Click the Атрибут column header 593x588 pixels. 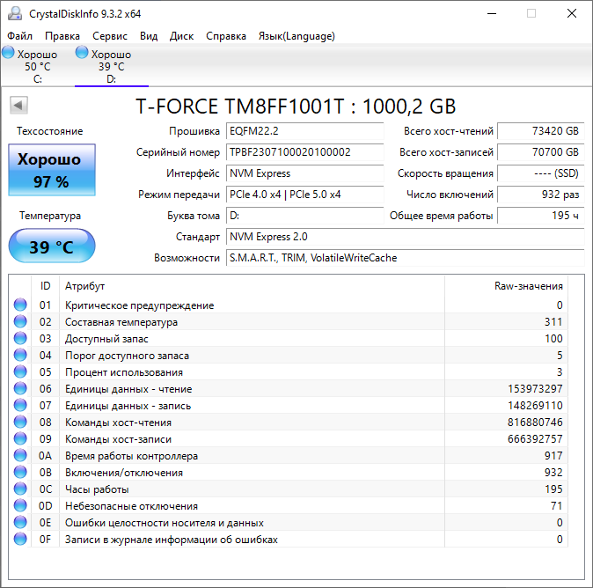point(252,286)
